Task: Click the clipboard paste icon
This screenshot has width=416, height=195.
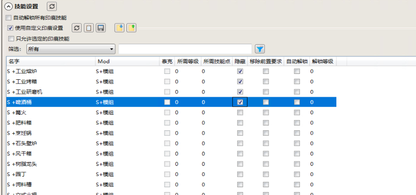Action: (x=88, y=28)
